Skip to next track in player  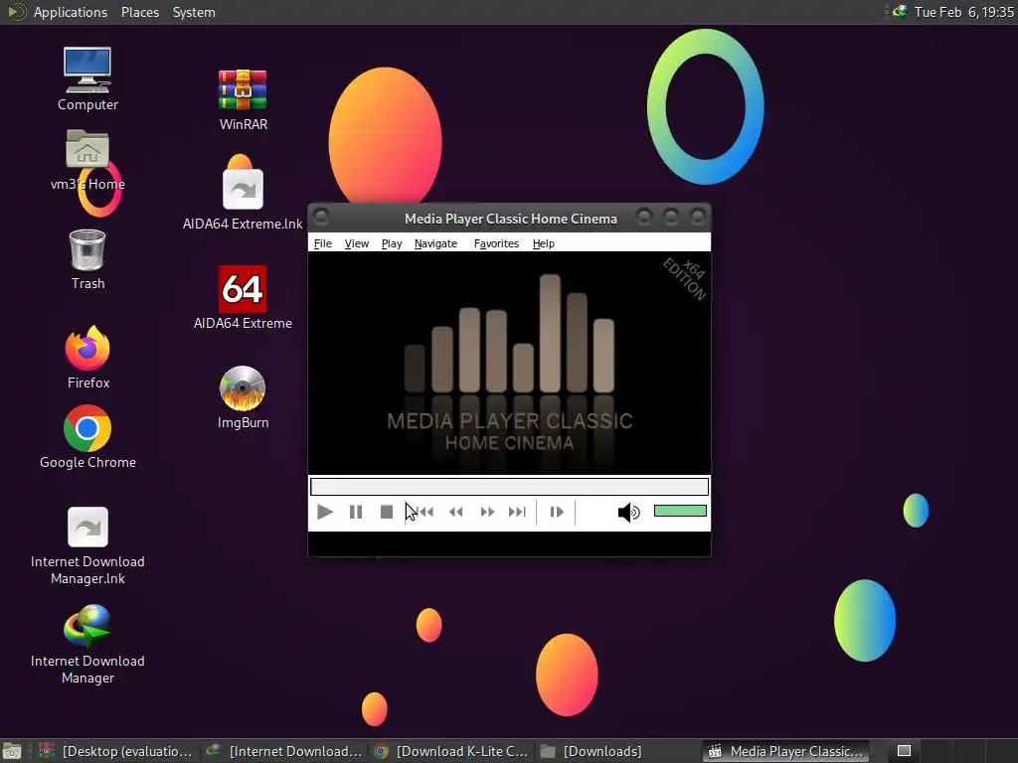[517, 512]
